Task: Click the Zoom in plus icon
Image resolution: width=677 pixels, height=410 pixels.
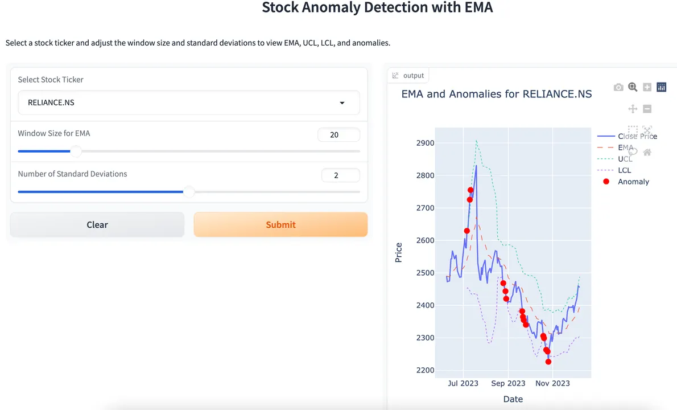Action: 647,87
